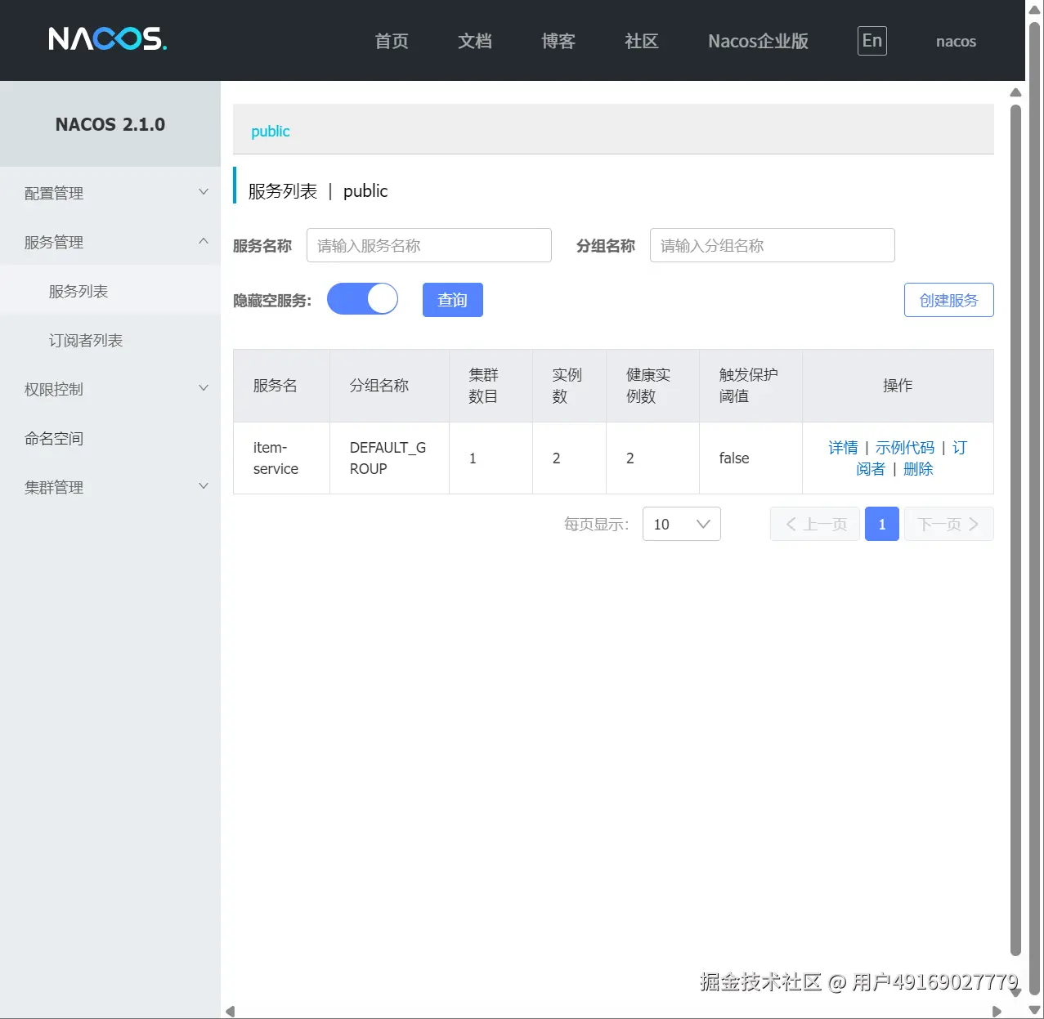Click the nacos user menu
This screenshot has height=1019, width=1044.
pos(956,41)
